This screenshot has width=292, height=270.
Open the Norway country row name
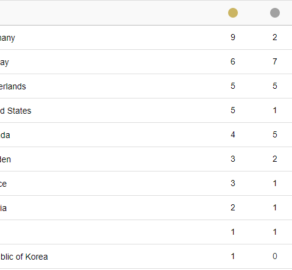click(4, 62)
